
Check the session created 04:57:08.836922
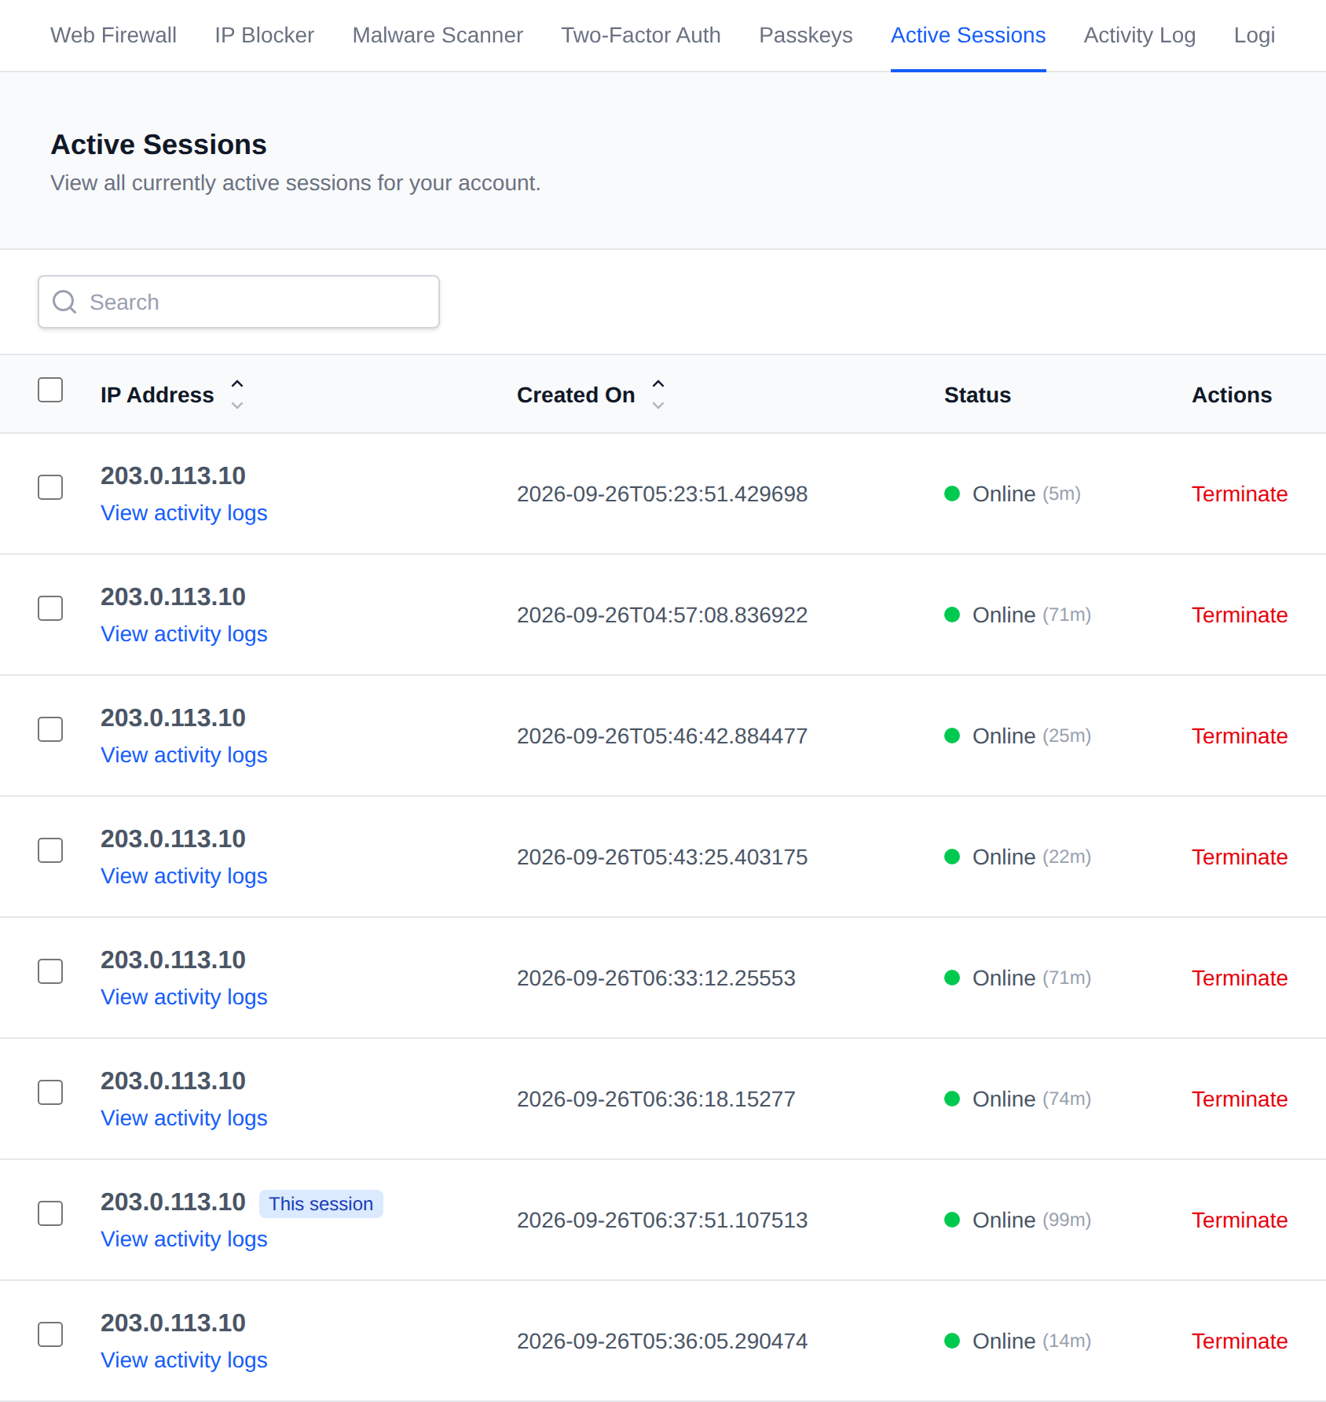click(x=50, y=608)
